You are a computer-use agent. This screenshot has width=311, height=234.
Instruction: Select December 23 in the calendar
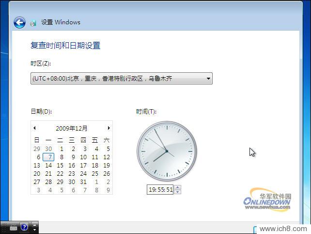(72, 174)
